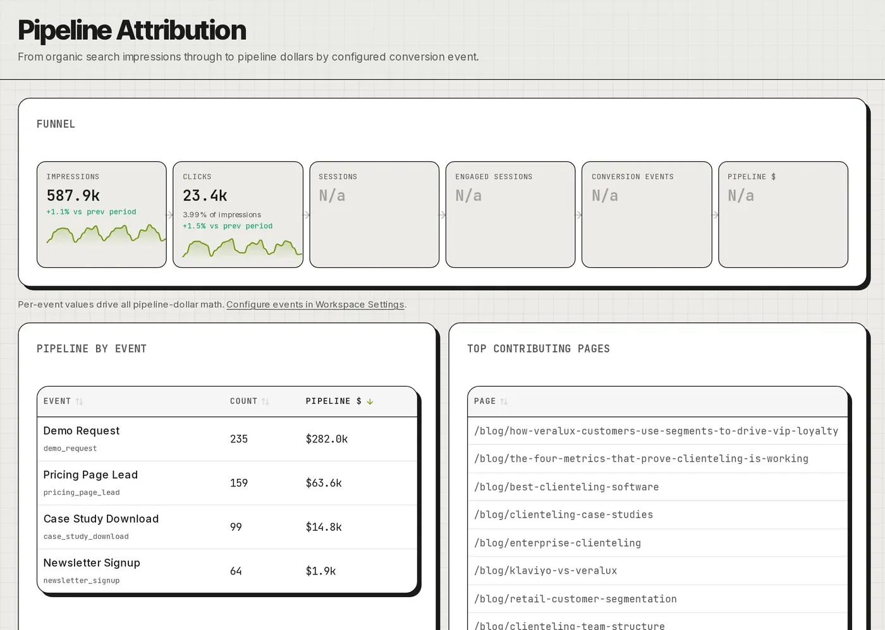Select the Case Study Download event row
The width and height of the screenshot is (885, 630).
point(227,527)
